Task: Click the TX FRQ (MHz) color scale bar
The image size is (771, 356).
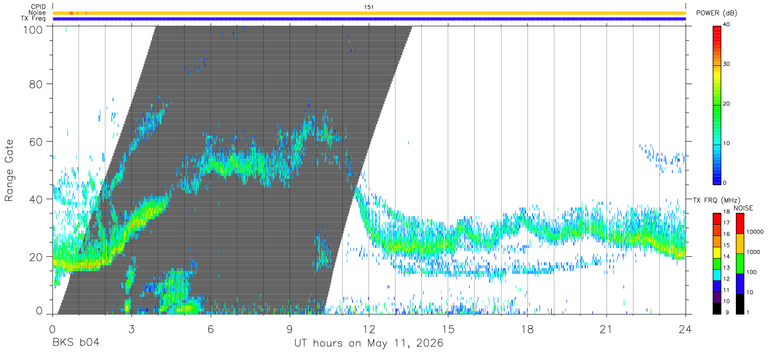Action: pos(717,264)
